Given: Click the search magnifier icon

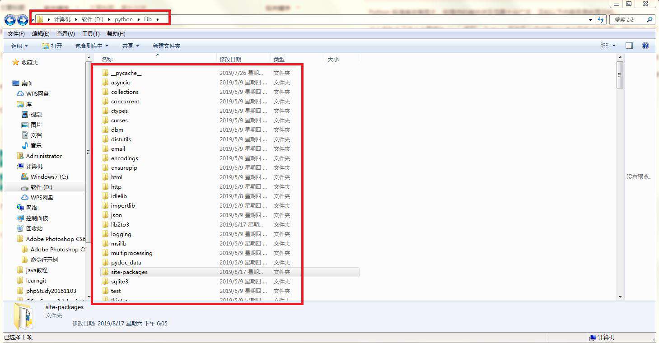Looking at the screenshot, I should tap(650, 20).
